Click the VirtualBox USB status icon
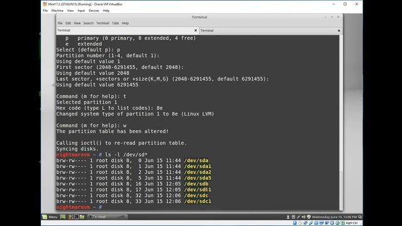Image resolution: width=402 pixels, height=226 pixels. point(311,223)
